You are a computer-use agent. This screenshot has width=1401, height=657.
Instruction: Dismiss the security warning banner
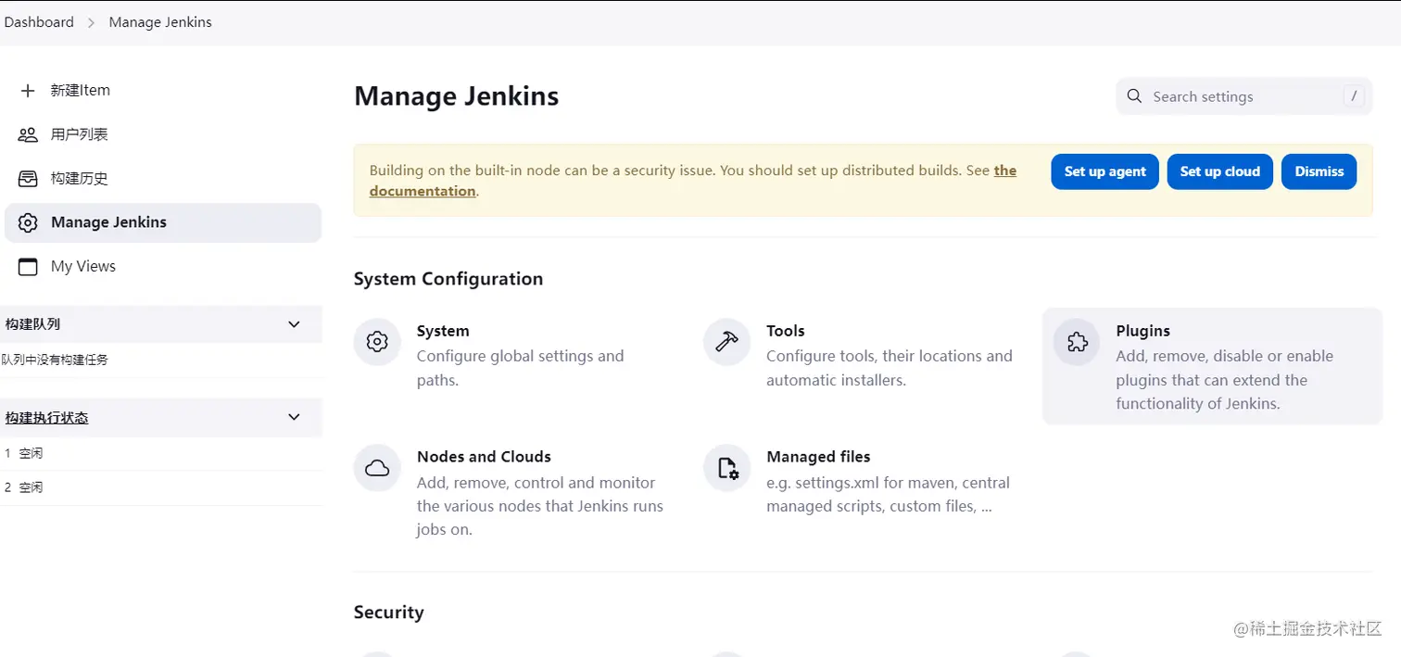pyautogui.click(x=1319, y=171)
